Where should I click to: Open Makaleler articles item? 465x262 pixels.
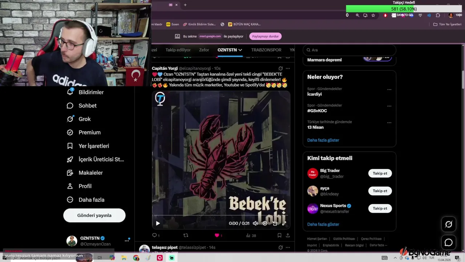click(x=85, y=173)
